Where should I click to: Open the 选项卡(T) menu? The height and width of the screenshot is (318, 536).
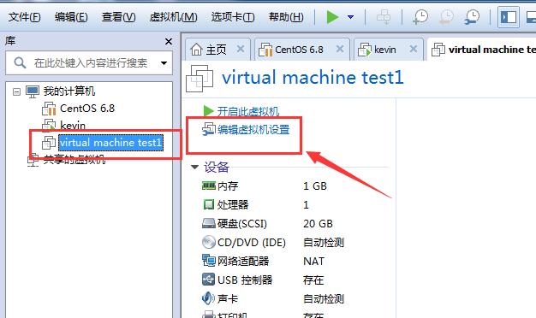point(232,17)
